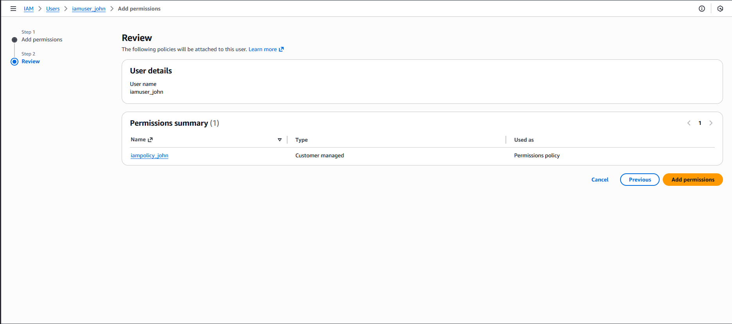
Task: Go to next page of permissions summary
Action: click(x=711, y=123)
